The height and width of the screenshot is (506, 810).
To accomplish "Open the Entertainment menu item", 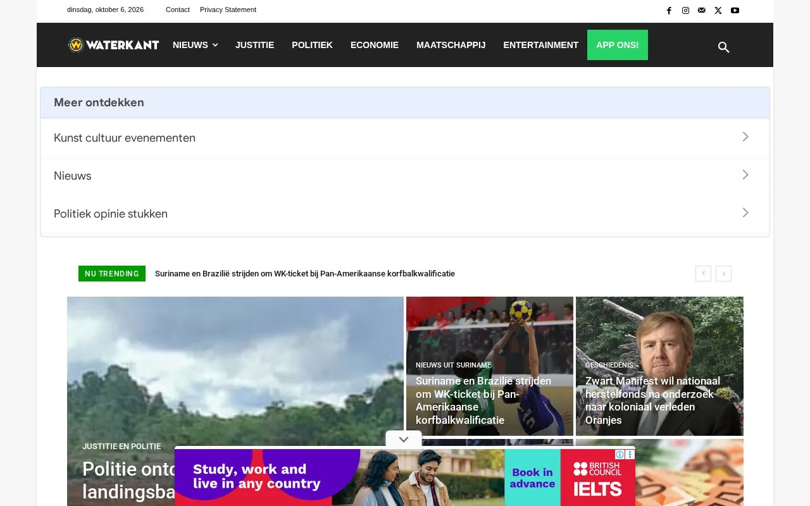I will pos(540,45).
